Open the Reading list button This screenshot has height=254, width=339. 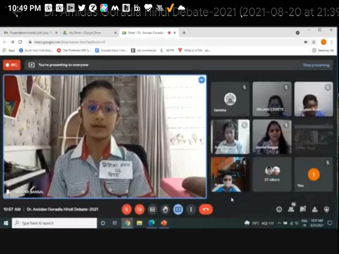point(323,50)
